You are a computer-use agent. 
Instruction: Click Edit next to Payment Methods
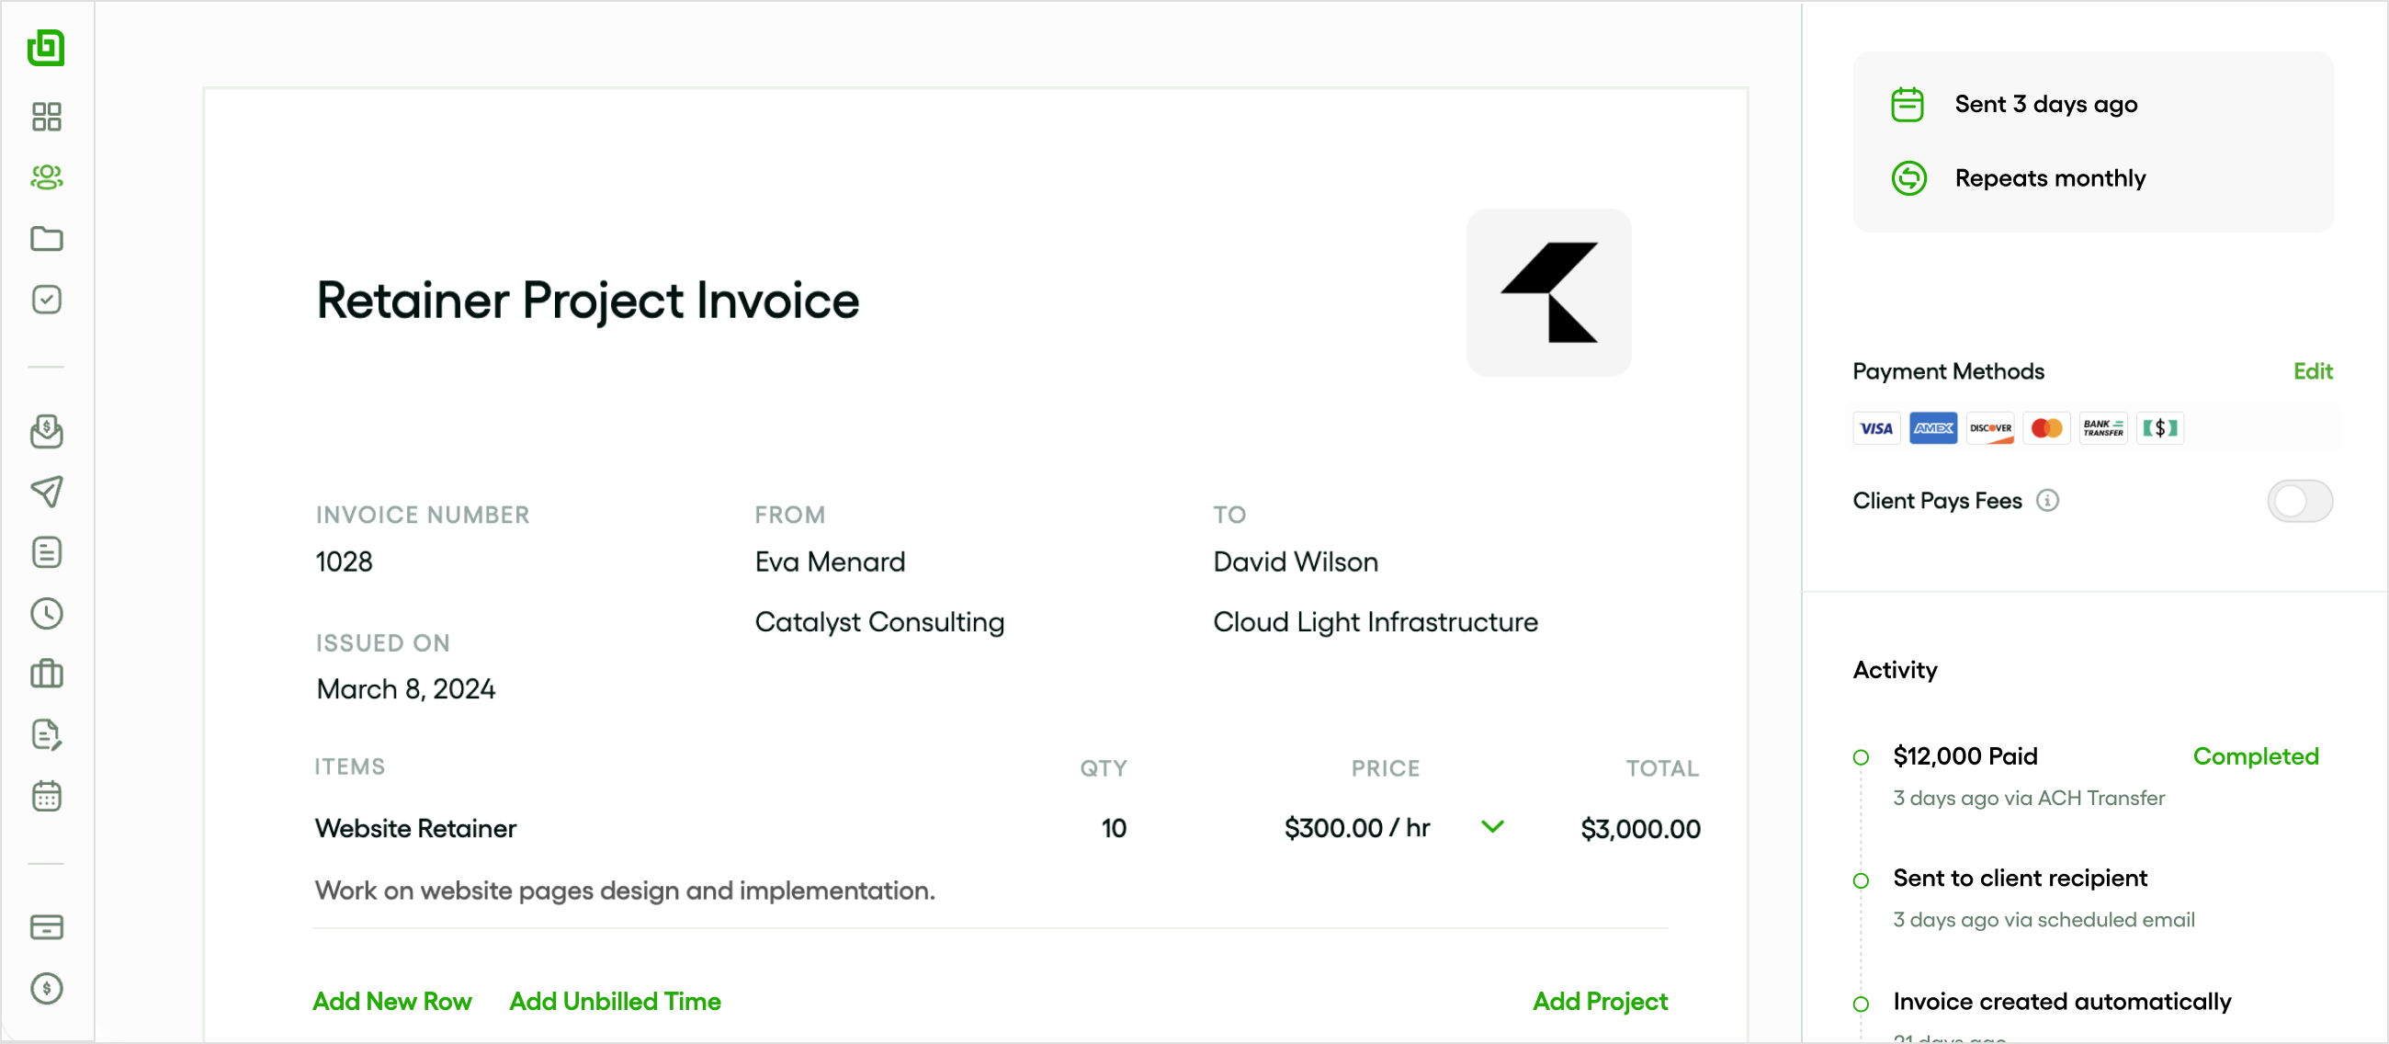(2313, 371)
